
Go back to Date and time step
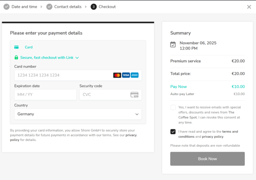(21, 7)
